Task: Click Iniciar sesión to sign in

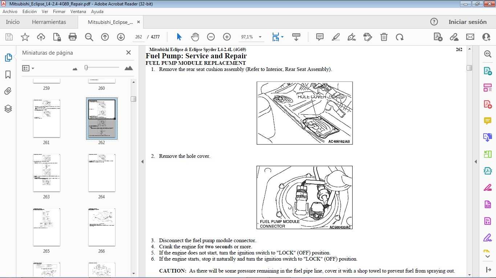Action: (x=468, y=22)
